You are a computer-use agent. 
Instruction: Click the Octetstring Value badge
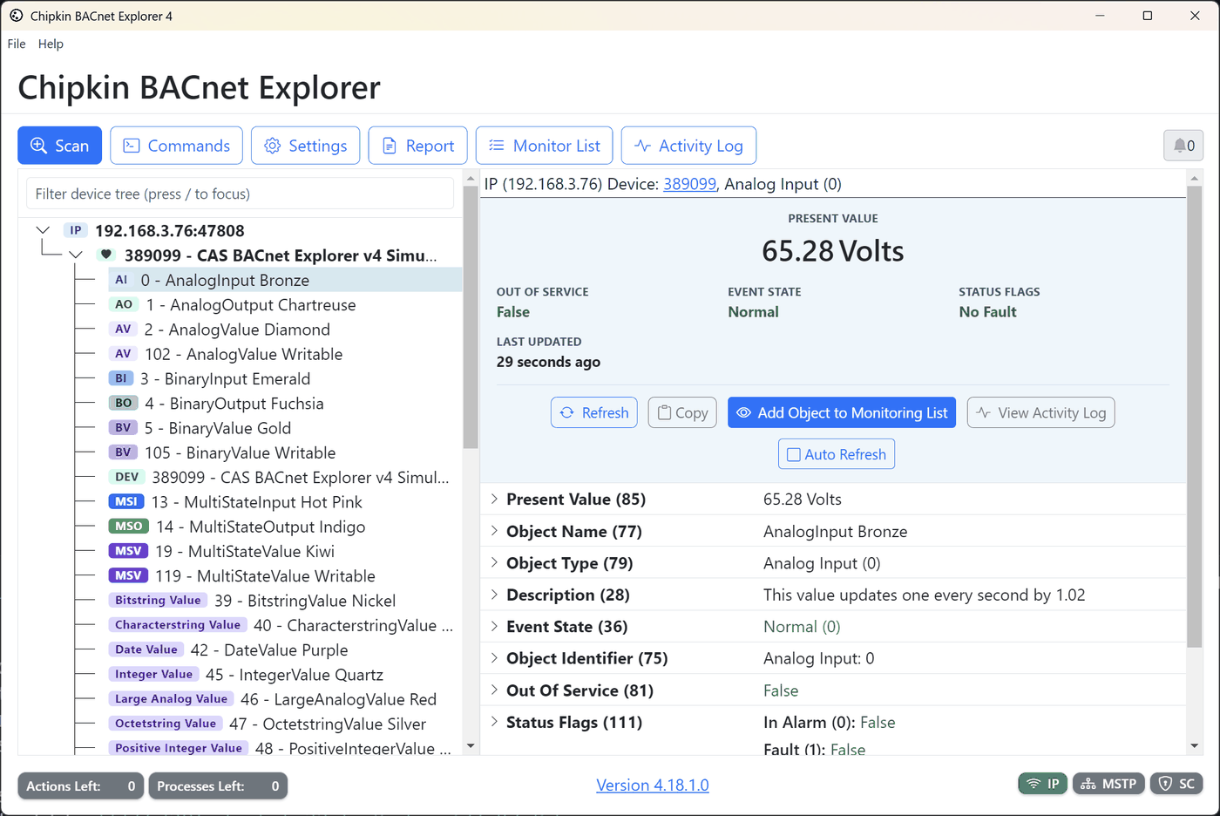coord(166,724)
